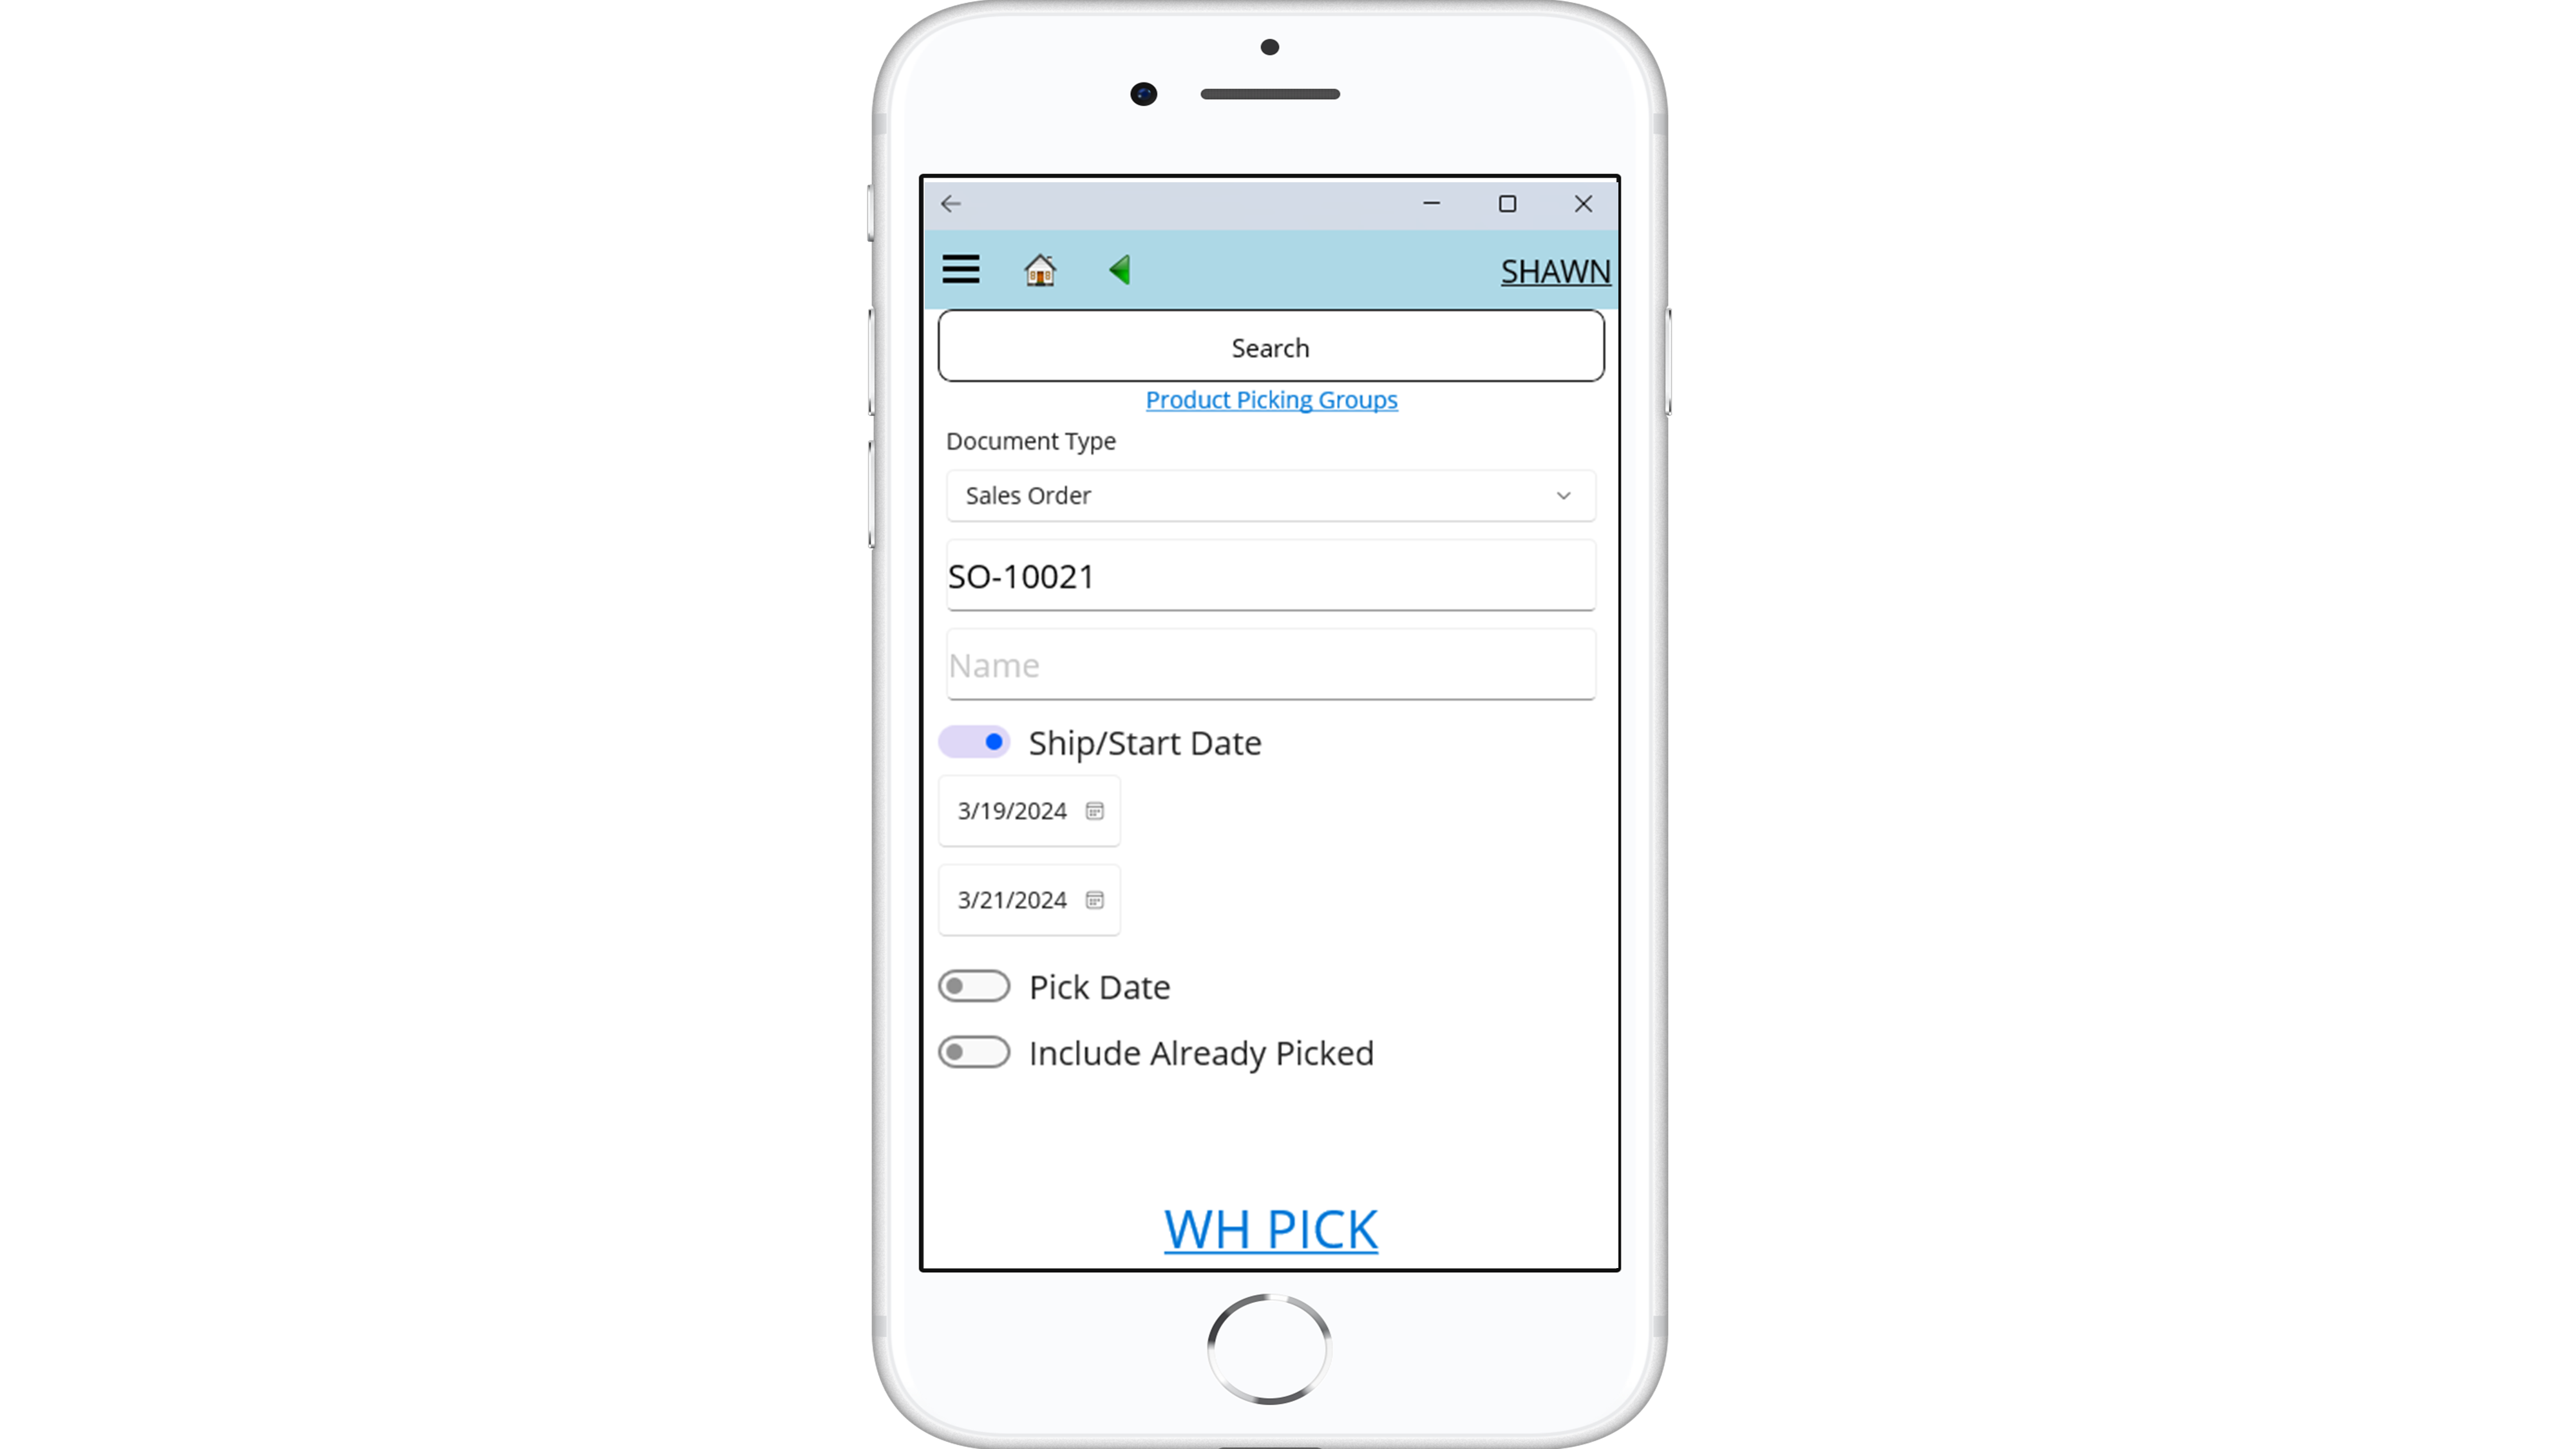Click the Product Picking Groups tab
The height and width of the screenshot is (1449, 2576).
tap(1271, 398)
